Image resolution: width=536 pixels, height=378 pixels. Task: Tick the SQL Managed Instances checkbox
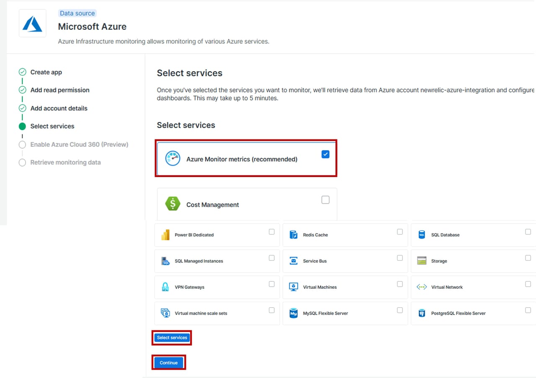tap(271, 258)
